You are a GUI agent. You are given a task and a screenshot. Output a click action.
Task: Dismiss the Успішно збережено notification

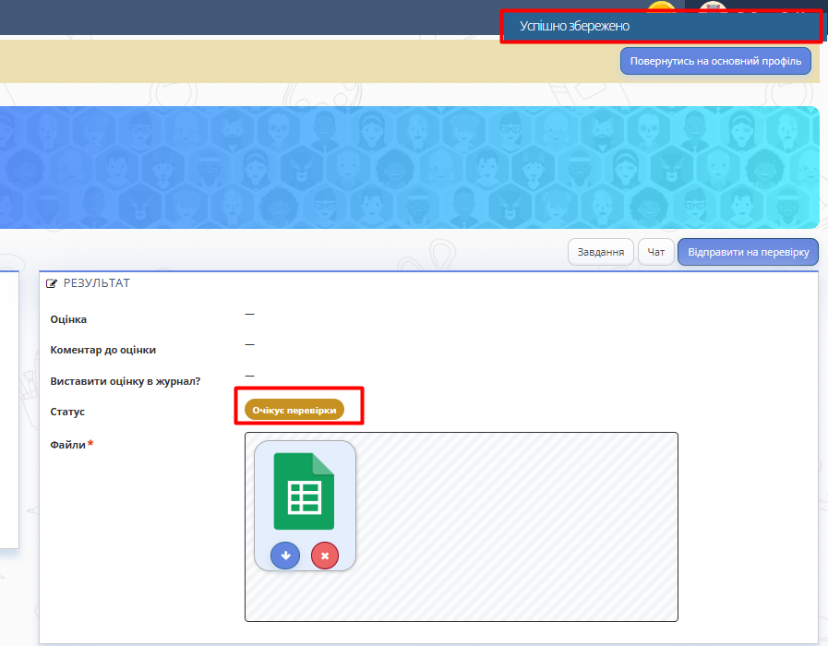click(x=660, y=27)
